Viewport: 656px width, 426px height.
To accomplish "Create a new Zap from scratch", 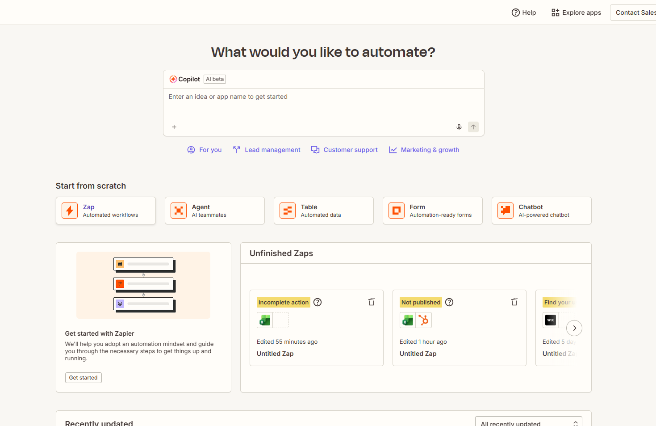I will 106,211.
